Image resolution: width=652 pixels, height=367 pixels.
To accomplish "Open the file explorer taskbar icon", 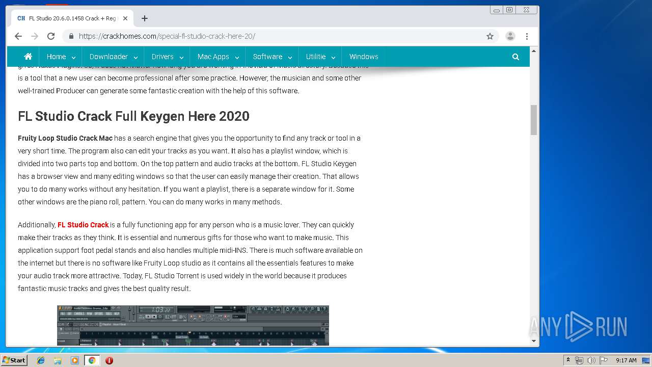I will pos(58,360).
